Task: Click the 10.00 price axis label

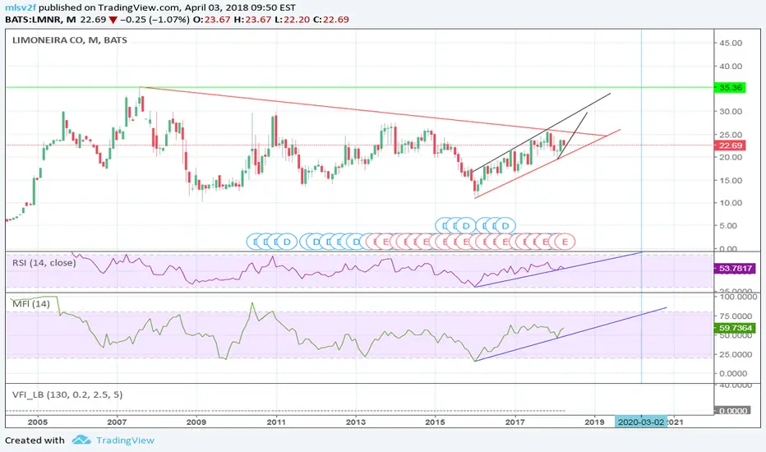Action: pyautogui.click(x=731, y=203)
